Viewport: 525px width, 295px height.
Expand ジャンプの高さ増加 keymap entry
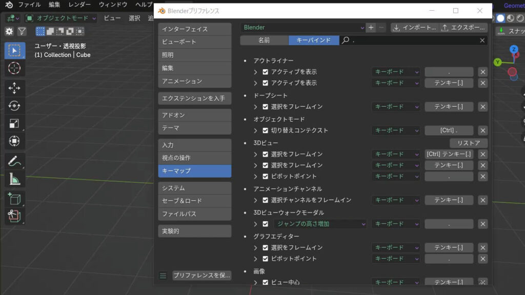255,224
